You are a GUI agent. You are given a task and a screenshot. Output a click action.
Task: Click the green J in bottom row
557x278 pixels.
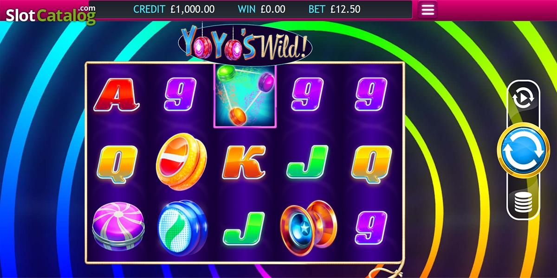tap(244, 228)
